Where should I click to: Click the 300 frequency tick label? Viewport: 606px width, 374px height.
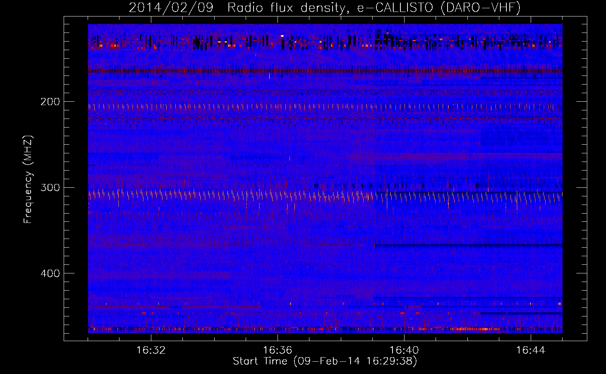tap(50, 187)
